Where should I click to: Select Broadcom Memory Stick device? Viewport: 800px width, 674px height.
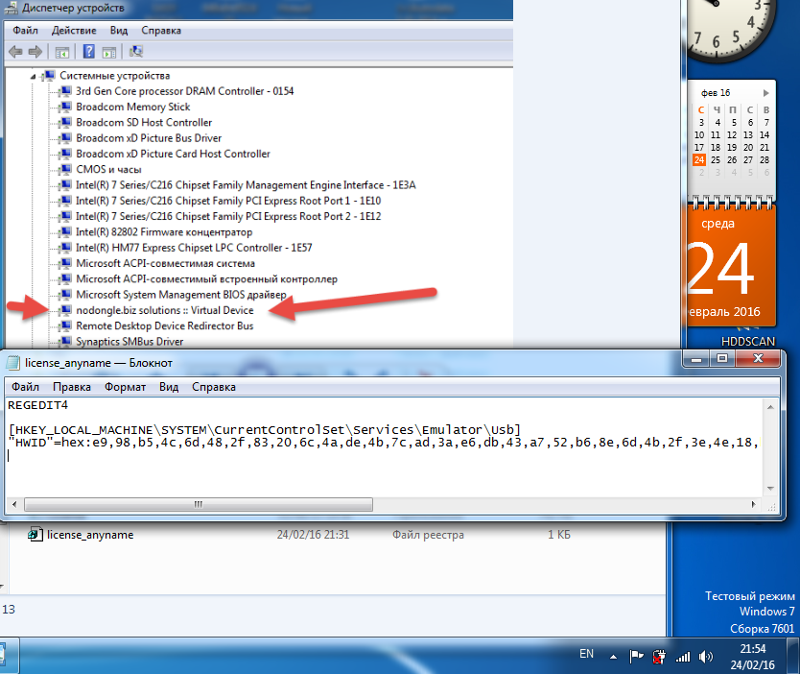[133, 107]
